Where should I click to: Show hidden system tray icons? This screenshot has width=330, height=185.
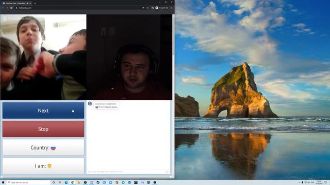(299, 182)
